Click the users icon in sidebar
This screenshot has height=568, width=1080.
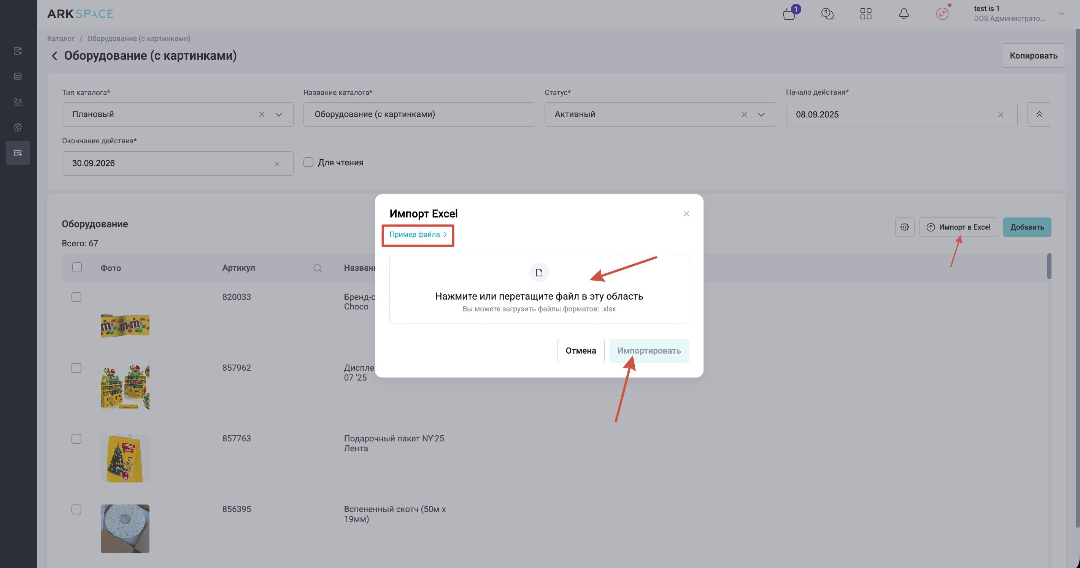[x=17, y=102]
